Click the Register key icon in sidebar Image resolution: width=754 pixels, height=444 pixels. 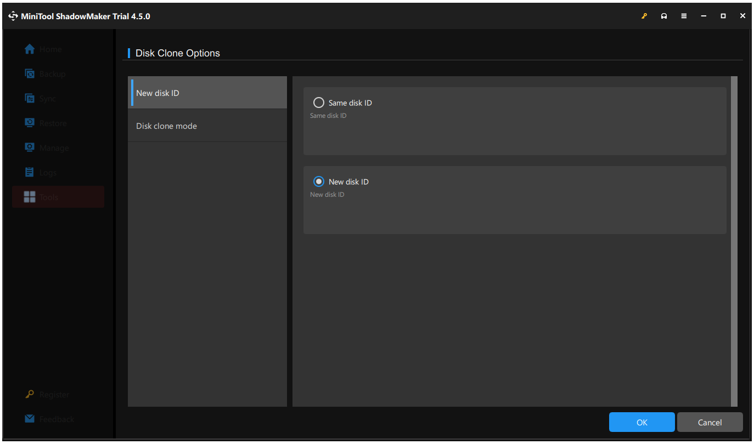(30, 395)
